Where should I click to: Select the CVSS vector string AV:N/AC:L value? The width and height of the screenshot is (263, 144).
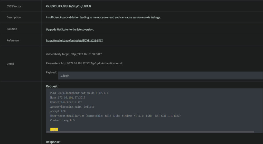click(68, 6)
